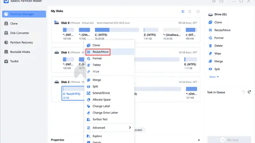Click the Disk Converter icon in sidebar
Viewport: 255px width, 143px height.
point(6,33)
